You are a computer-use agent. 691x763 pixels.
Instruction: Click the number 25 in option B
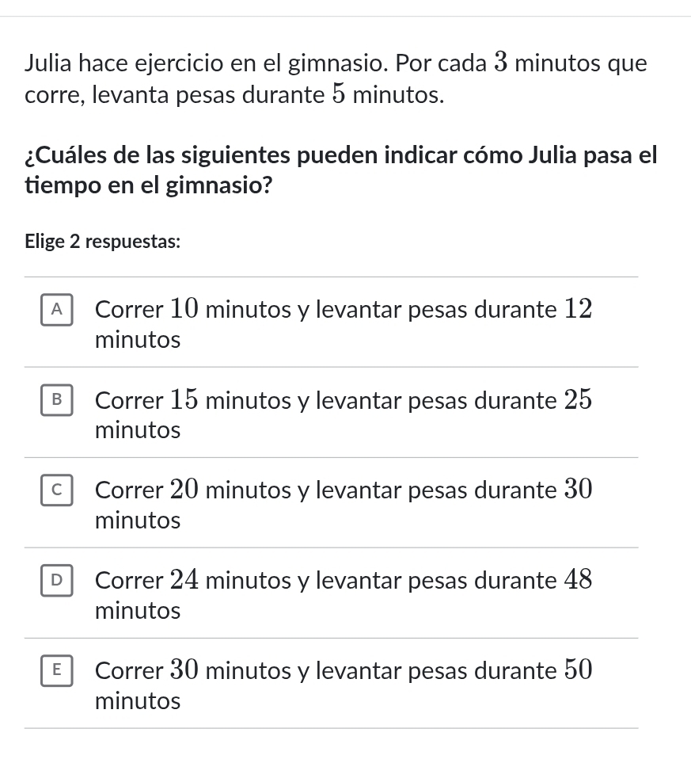point(578,400)
